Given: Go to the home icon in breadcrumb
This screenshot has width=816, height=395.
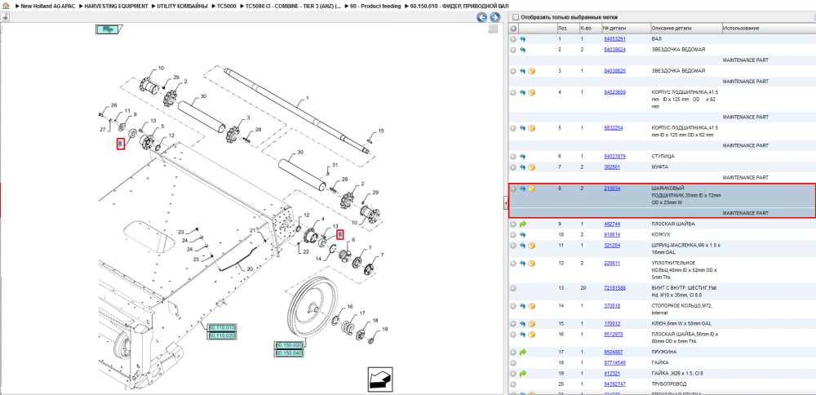Looking at the screenshot, I should [5, 6].
